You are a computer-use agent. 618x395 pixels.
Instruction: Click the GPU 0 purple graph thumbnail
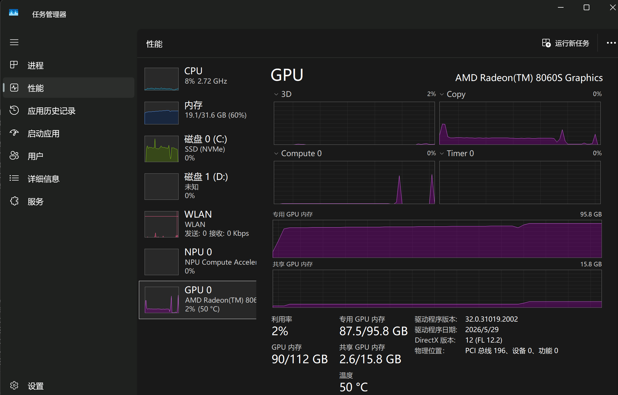click(x=162, y=300)
